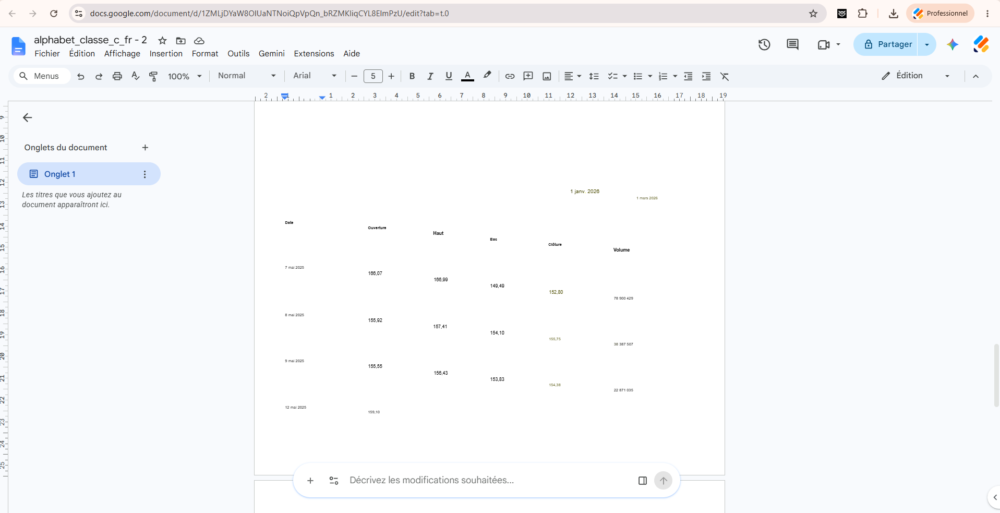This screenshot has width=1000, height=513.
Task: Undo the last action
Action: click(x=80, y=76)
